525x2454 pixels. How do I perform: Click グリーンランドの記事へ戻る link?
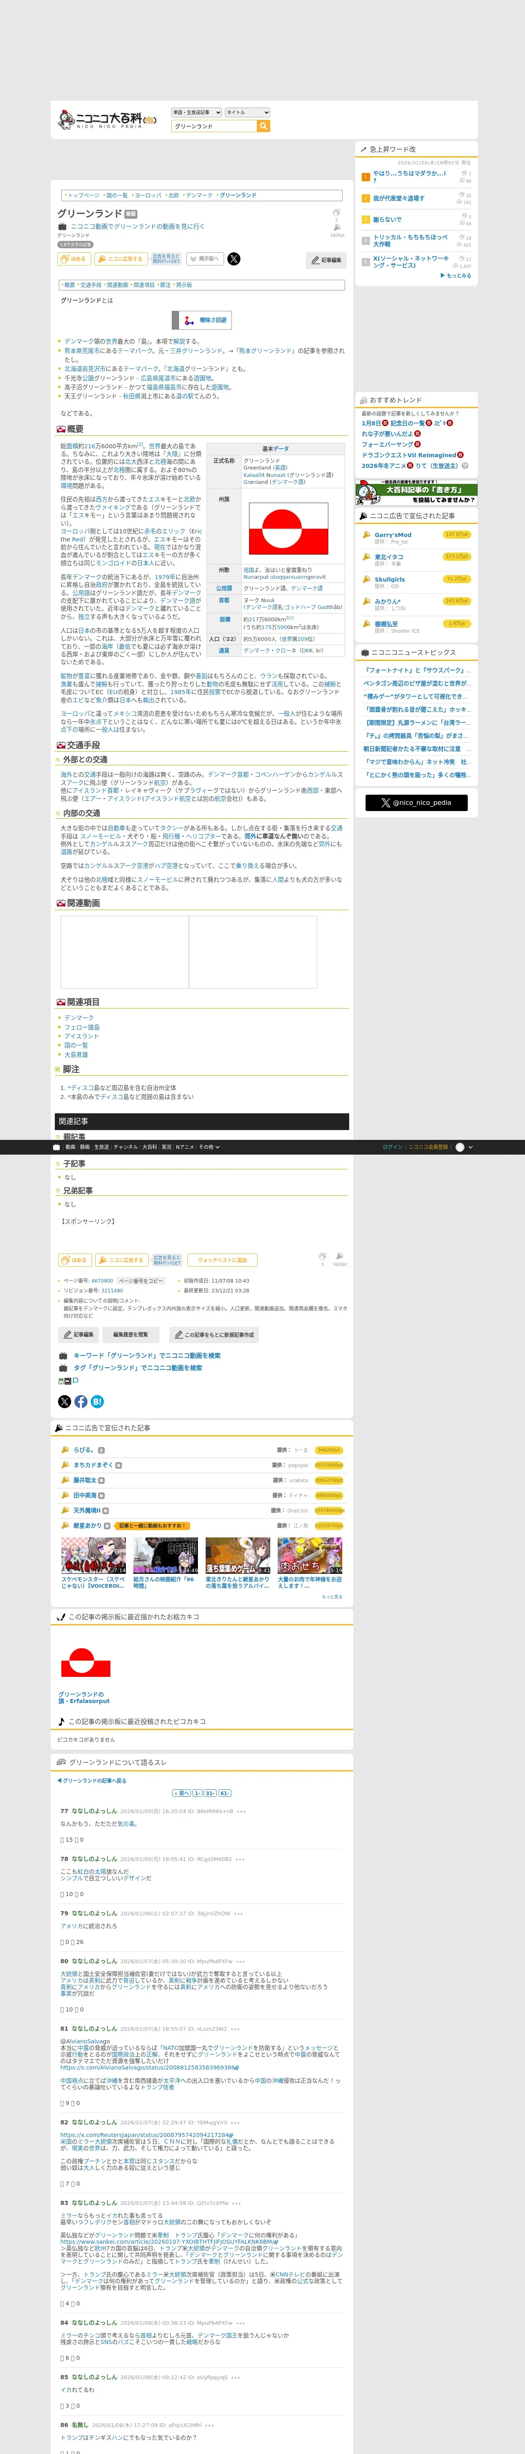[x=92, y=1780]
